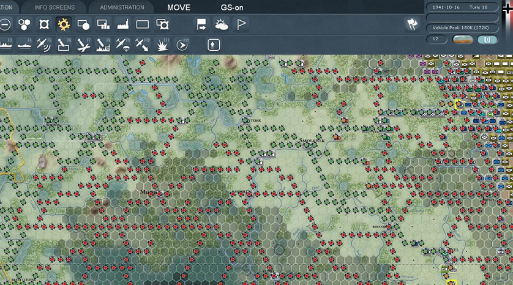The width and height of the screenshot is (513, 285).
Task: Toggle the hex grid display icon
Action: point(24,24)
